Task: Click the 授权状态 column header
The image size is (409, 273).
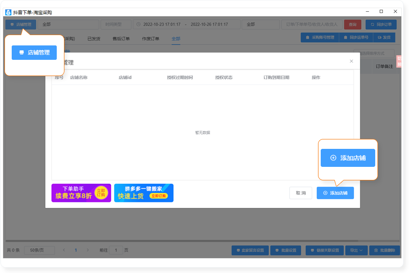Action: coord(224,78)
